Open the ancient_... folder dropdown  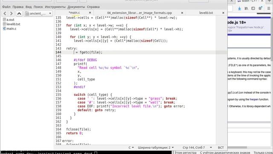(x=38, y=13)
